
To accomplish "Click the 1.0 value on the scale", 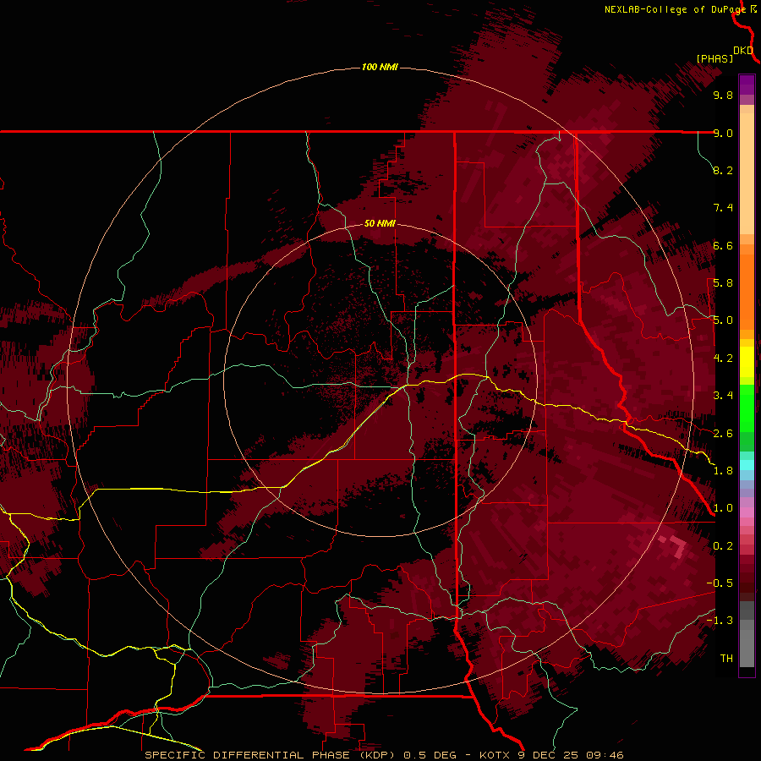I will coord(723,508).
